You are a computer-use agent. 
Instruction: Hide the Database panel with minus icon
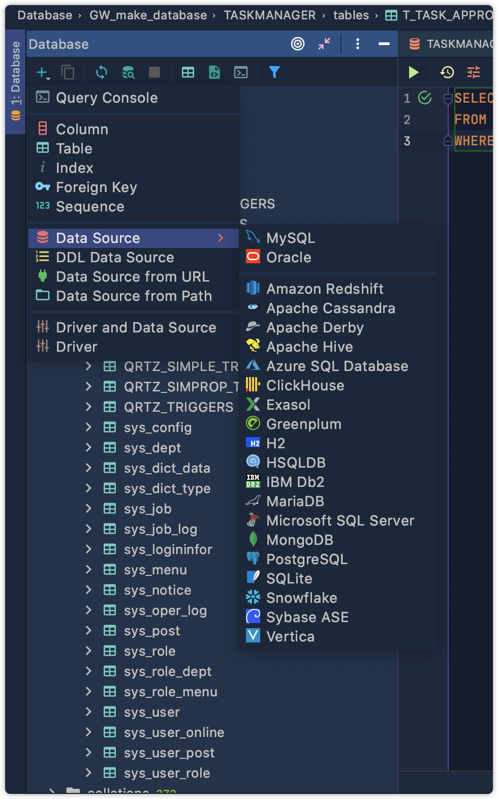click(x=384, y=44)
